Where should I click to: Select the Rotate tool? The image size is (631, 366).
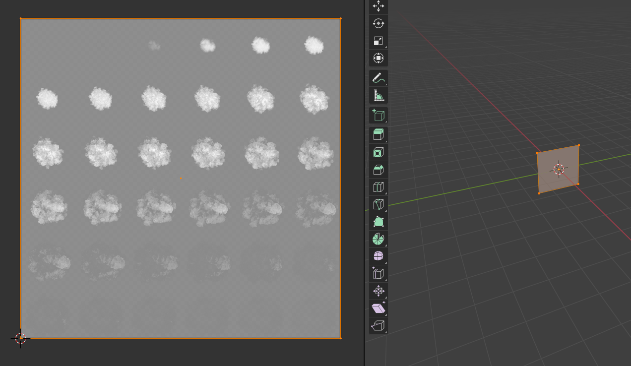point(379,23)
